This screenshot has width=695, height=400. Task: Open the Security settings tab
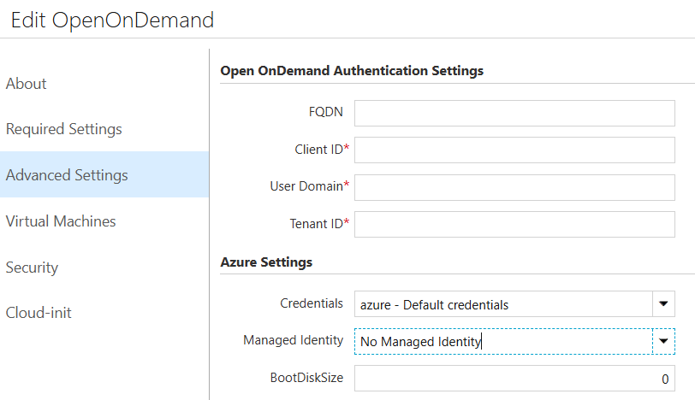[x=32, y=268]
